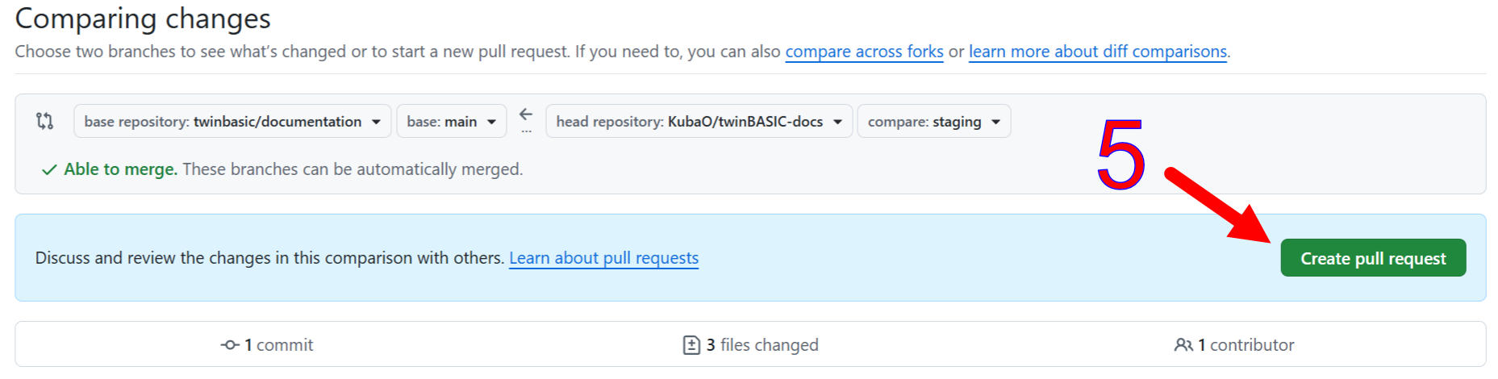This screenshot has width=1498, height=379.
Task: Show the 3 files changed tab
Action: (751, 345)
